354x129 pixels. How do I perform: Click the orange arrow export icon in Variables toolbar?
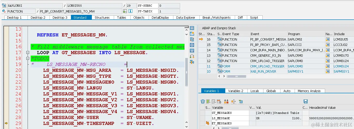(233, 102)
